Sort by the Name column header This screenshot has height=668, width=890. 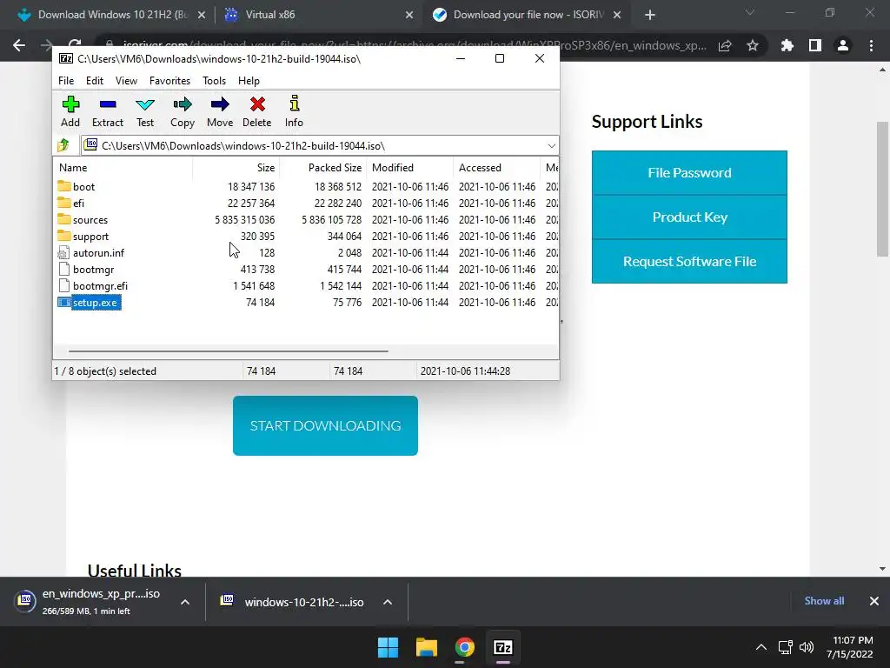tap(123, 168)
